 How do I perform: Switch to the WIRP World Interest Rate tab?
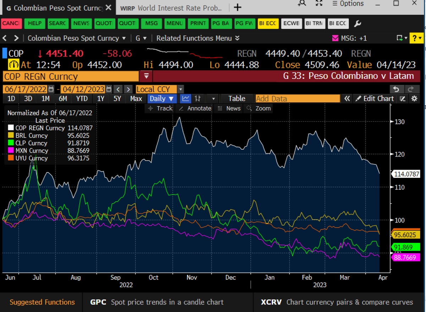171,7
